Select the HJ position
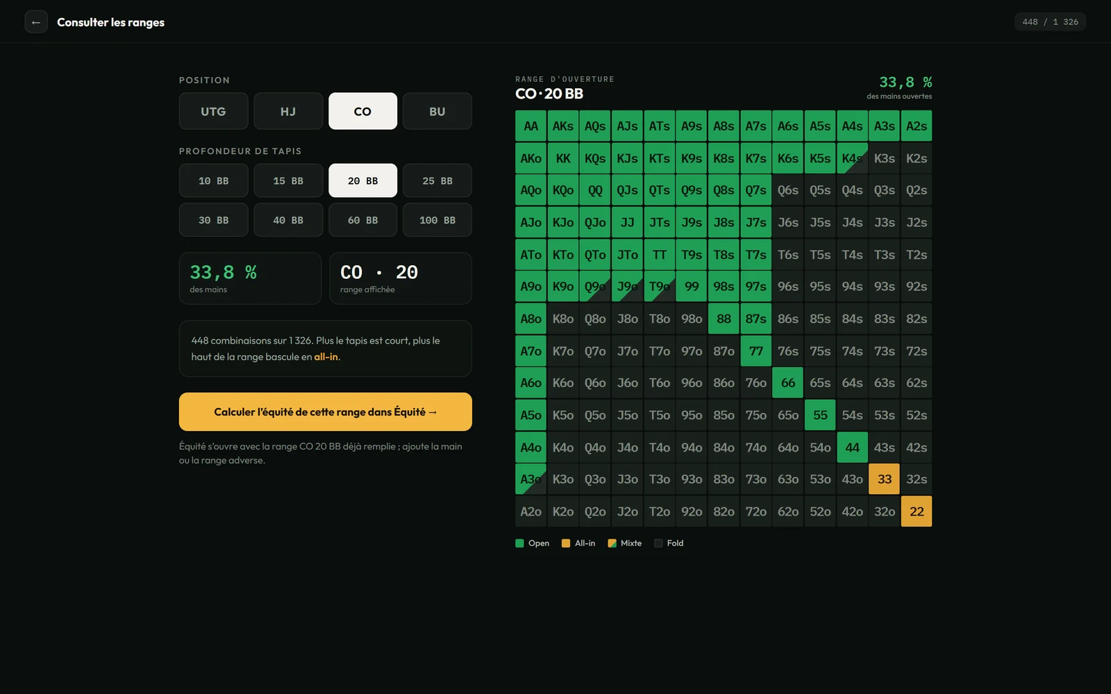 [x=288, y=111]
